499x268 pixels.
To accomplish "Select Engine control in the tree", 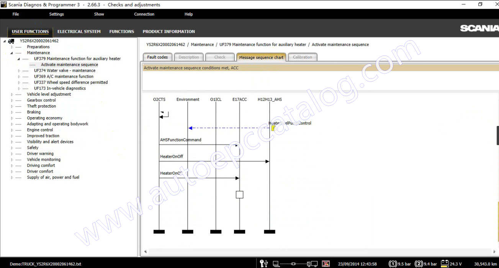I will coord(40,130).
